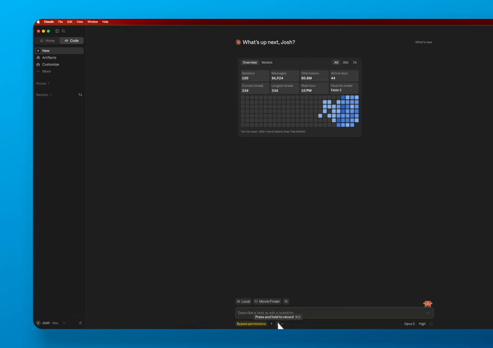This screenshot has height=348, width=493.
Task: Click the Total tokens 80.8M card
Action: (314, 76)
